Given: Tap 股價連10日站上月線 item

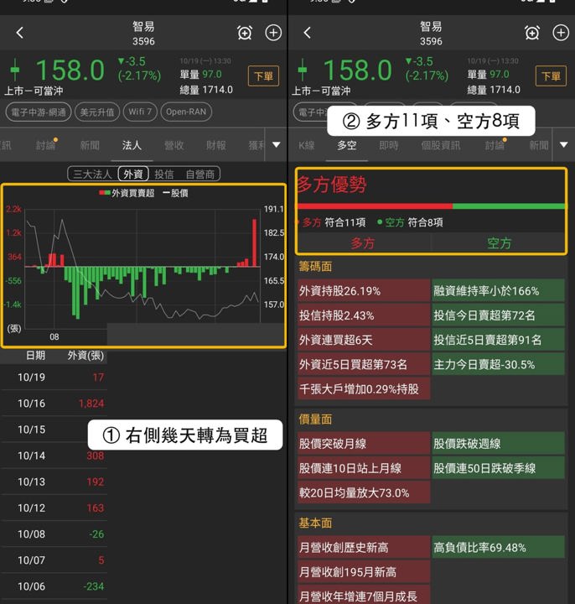Looking at the screenshot, I should (363, 468).
